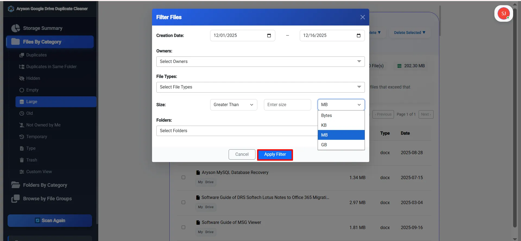Screen dimensions: 521x241
Task: Tick checkbox for DRS Softech Lotus Notes guide
Action: 184,202
